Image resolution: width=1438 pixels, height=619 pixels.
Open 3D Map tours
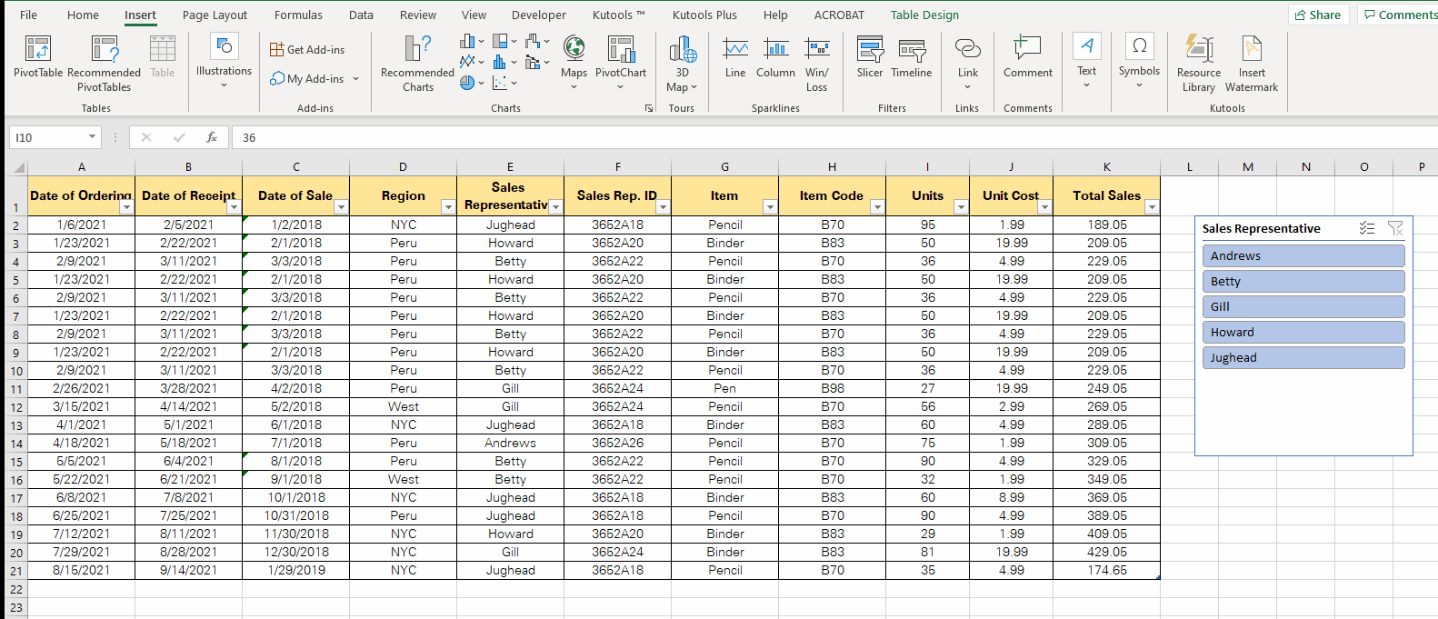click(x=682, y=64)
